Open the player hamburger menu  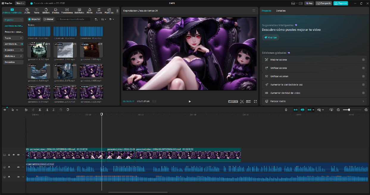pos(254,11)
